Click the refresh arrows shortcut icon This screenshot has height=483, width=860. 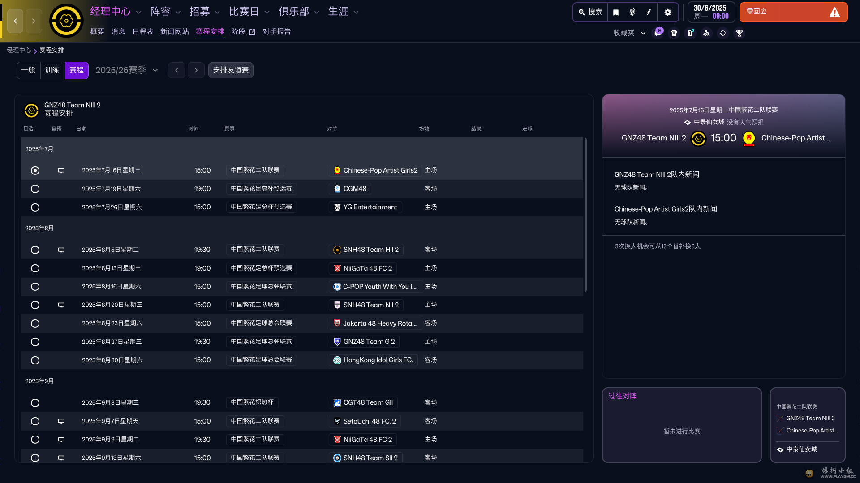[722, 33]
